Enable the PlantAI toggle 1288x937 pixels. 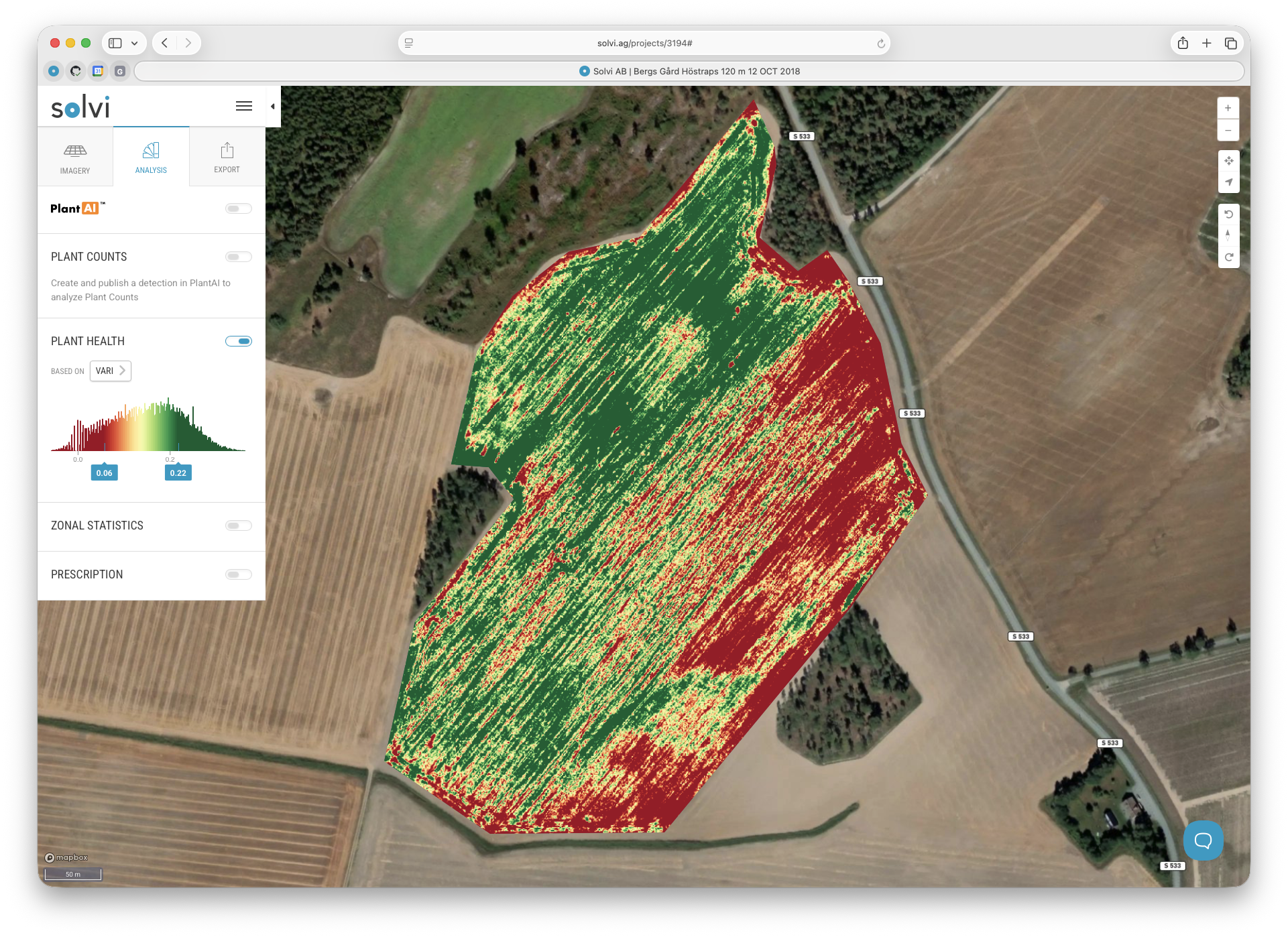pyautogui.click(x=238, y=208)
